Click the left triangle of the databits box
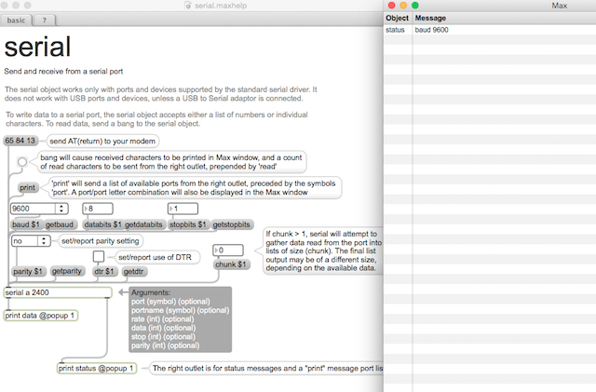This screenshot has height=392, width=596. pos(86,209)
